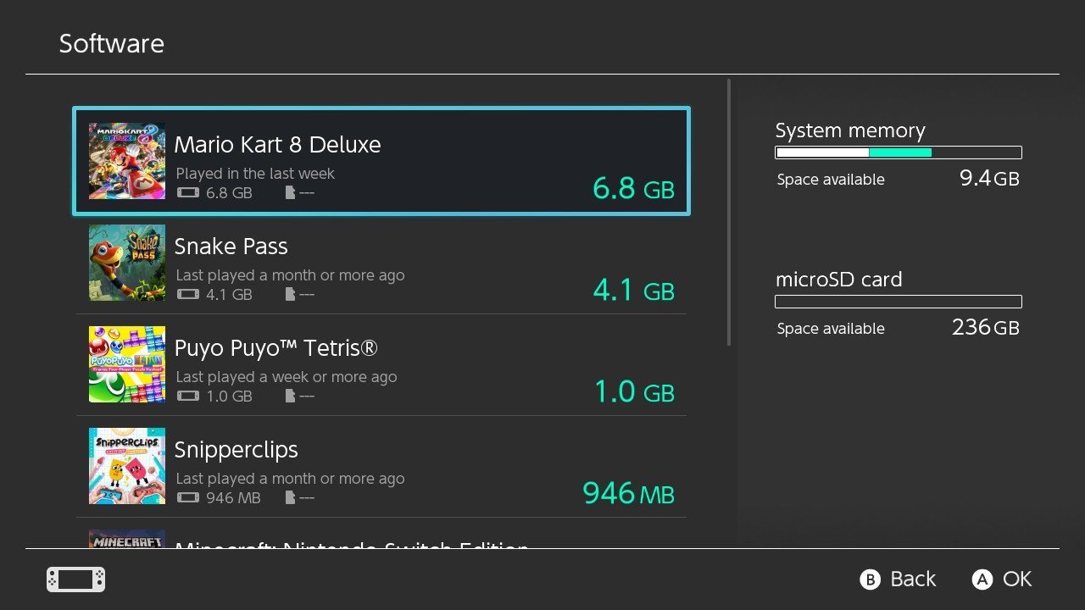Click the System memory storage bar
The height and width of the screenshot is (610, 1085).
898,152
